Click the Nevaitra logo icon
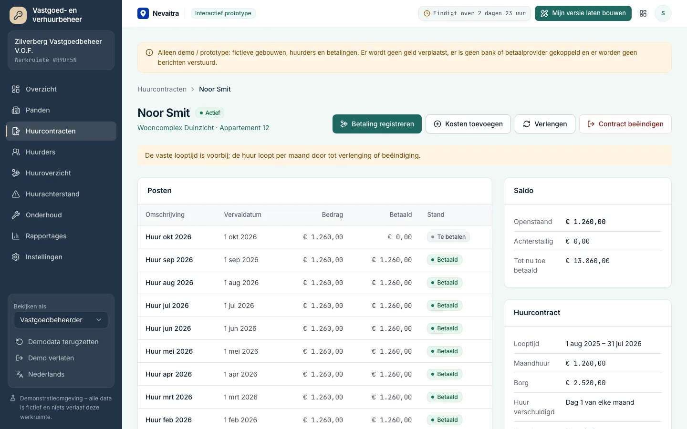 point(143,13)
